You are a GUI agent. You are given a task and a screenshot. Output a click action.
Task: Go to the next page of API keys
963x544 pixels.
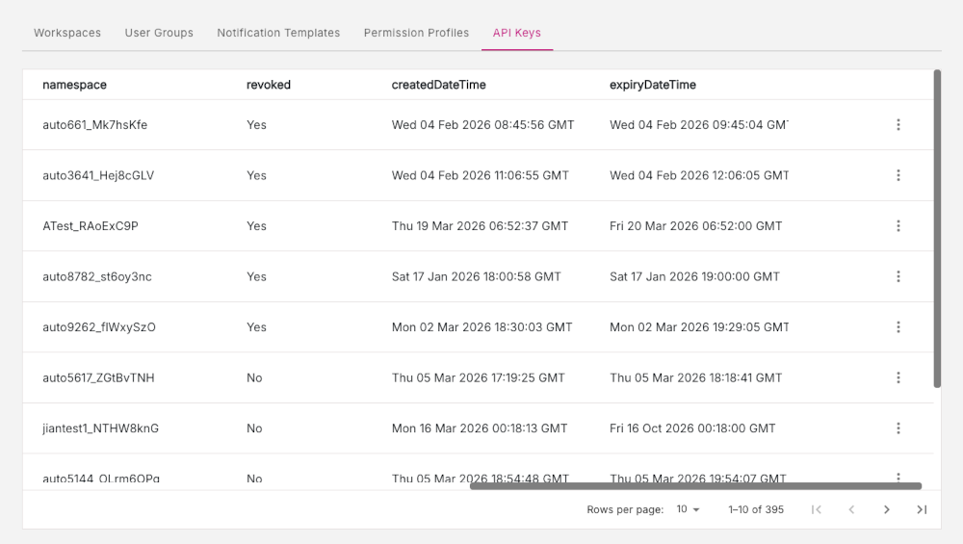[x=886, y=509]
